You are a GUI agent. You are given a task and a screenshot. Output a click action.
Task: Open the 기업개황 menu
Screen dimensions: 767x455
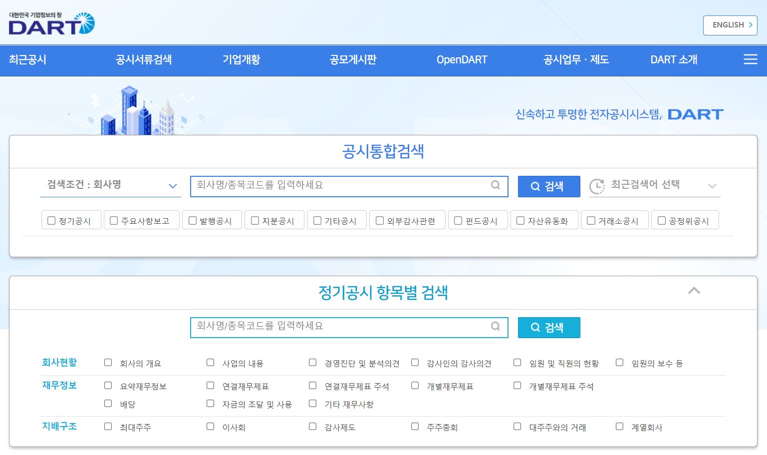pyautogui.click(x=241, y=60)
